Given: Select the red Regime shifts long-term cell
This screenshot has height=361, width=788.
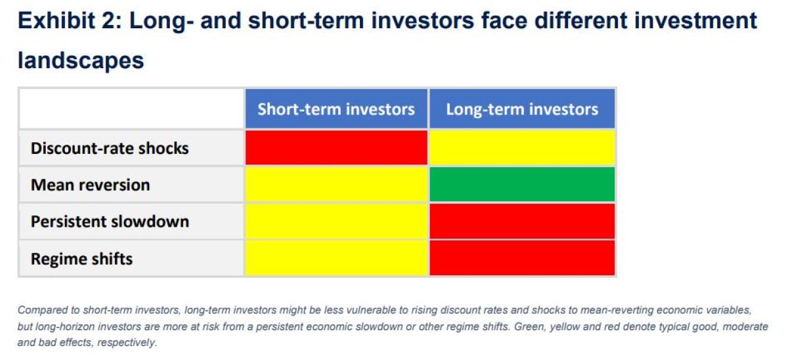Looking at the screenshot, I should (x=522, y=258).
